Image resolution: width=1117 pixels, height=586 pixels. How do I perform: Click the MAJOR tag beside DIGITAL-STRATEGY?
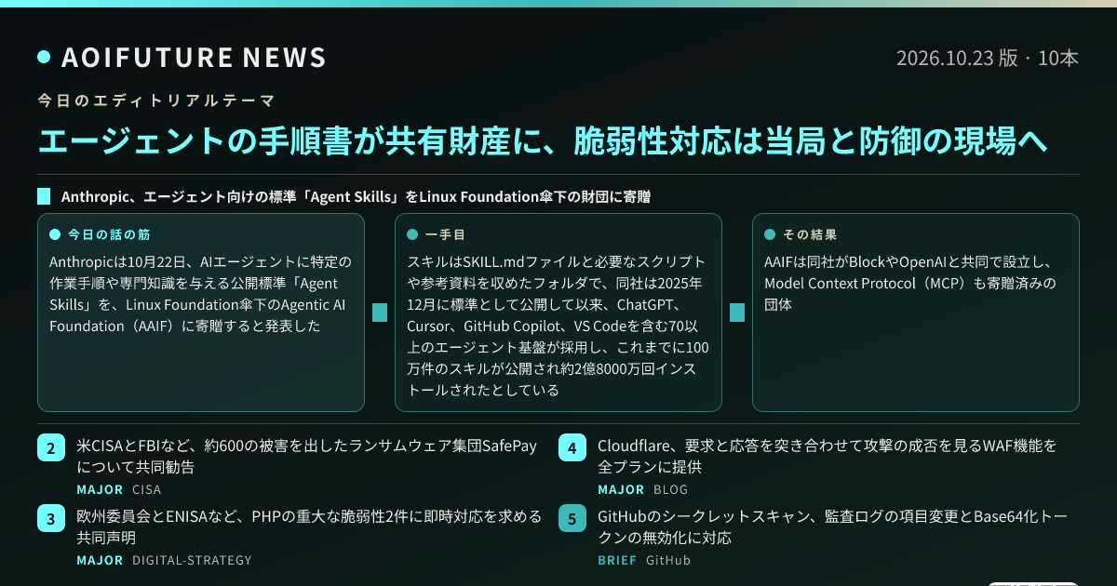[101, 560]
